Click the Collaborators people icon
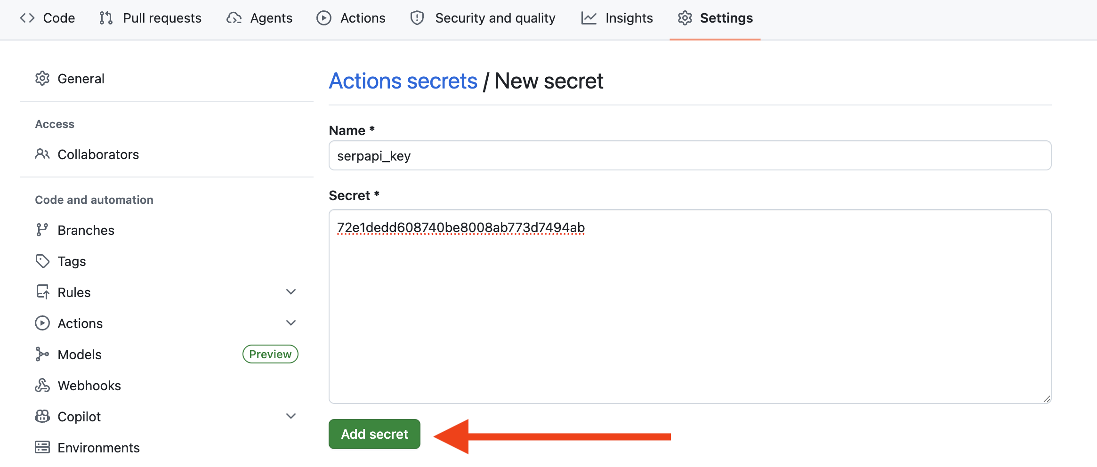Screen dimensions: 1097x467 (x=42, y=154)
